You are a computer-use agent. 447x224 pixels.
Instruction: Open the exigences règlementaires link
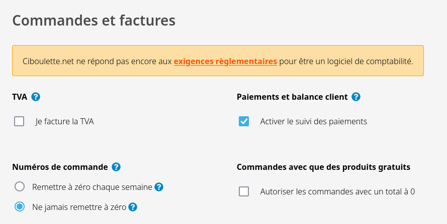(x=225, y=62)
